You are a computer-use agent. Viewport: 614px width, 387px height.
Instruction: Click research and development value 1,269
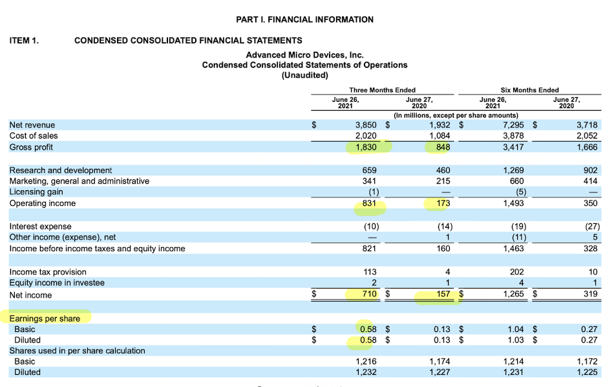tap(513, 171)
